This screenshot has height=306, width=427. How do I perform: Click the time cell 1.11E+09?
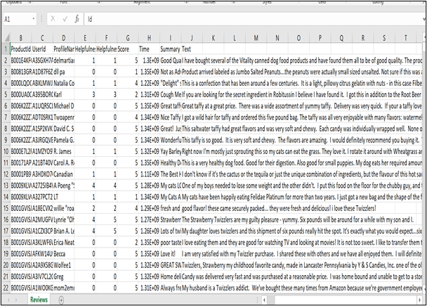(x=149, y=174)
